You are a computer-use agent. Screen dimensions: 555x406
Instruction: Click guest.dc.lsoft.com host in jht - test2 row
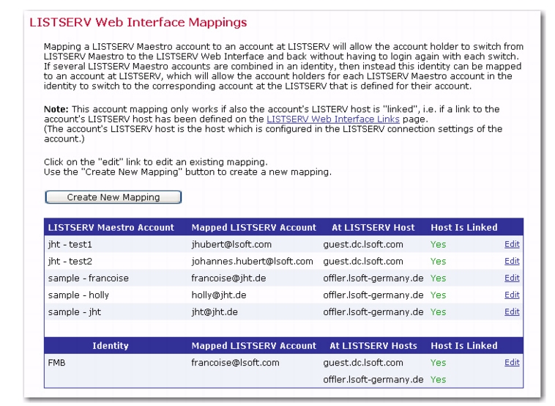click(x=363, y=262)
